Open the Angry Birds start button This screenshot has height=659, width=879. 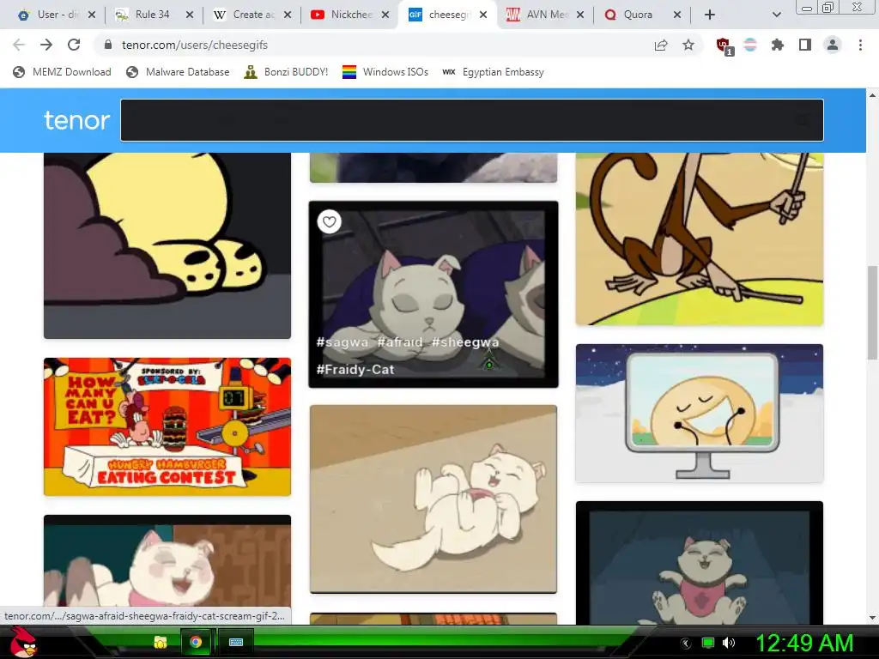point(24,642)
